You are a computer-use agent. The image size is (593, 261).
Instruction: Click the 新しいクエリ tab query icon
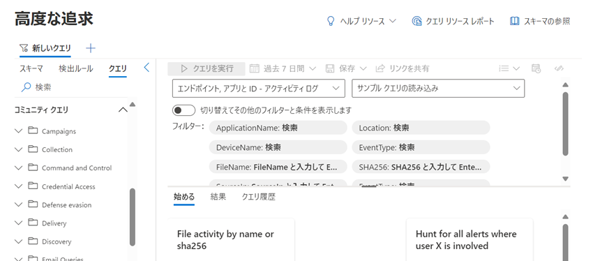pyautogui.click(x=24, y=48)
